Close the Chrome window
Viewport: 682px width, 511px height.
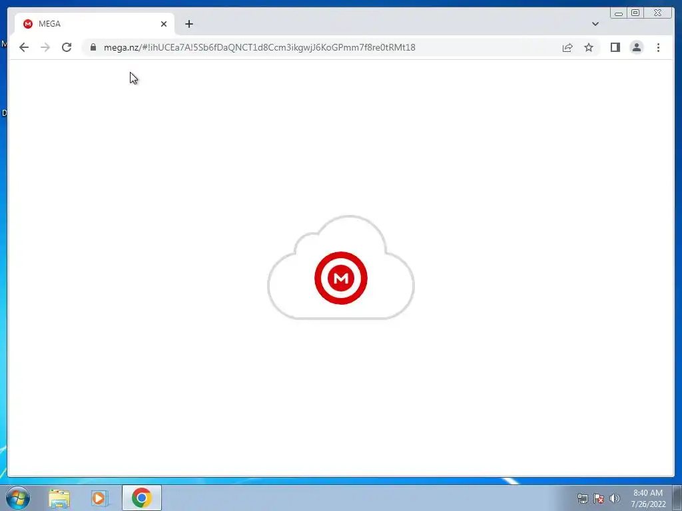[x=657, y=13]
